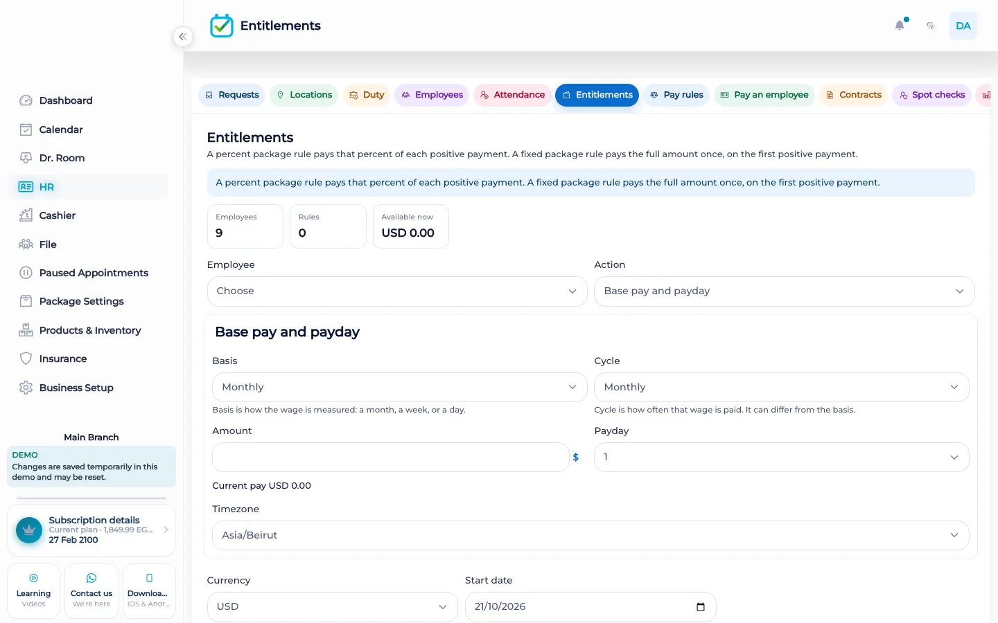
Task: Click the dollar sign beside Amount
Action: [x=576, y=458]
